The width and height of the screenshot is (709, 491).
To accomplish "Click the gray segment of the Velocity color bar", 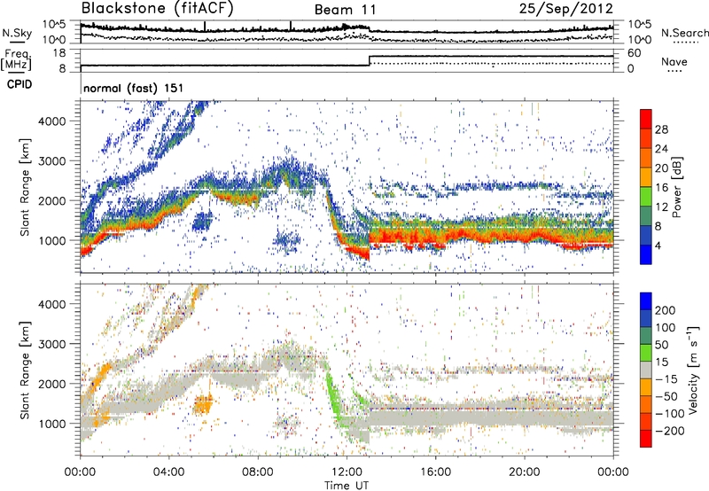I will click(x=646, y=370).
